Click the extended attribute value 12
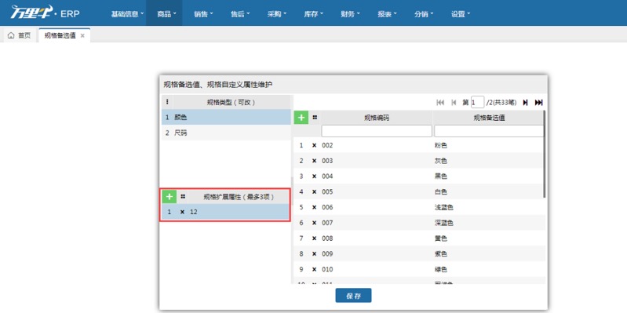 click(x=194, y=213)
